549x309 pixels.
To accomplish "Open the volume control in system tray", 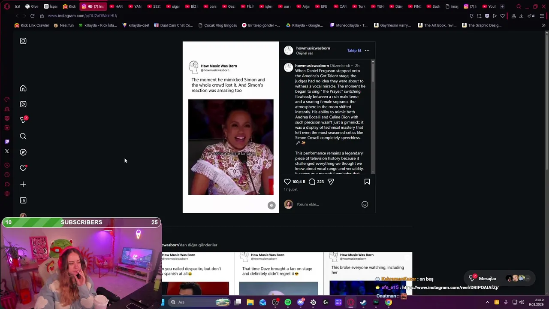I will pos(522,303).
